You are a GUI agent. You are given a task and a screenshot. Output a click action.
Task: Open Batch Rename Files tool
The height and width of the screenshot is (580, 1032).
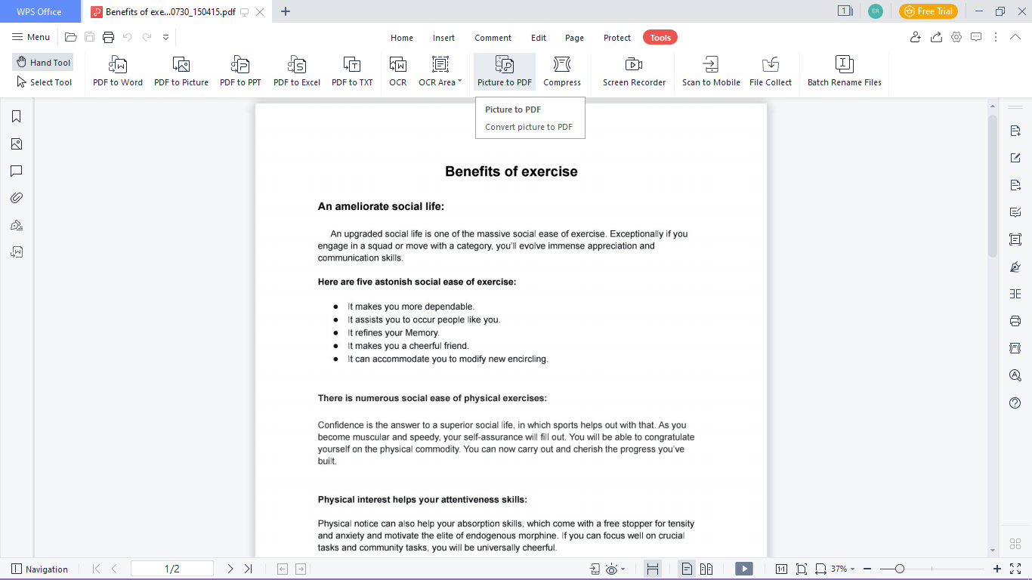point(844,72)
